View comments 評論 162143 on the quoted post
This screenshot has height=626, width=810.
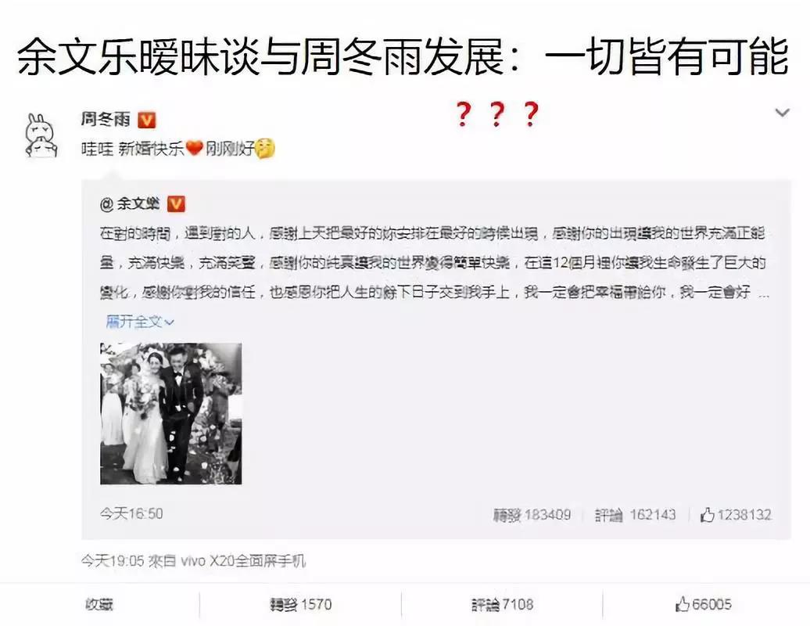636,514
